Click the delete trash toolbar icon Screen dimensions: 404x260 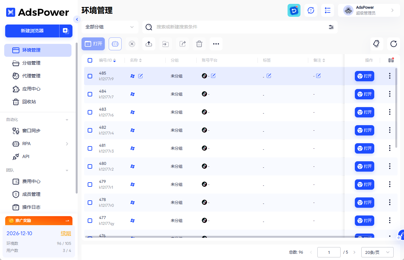199,44
